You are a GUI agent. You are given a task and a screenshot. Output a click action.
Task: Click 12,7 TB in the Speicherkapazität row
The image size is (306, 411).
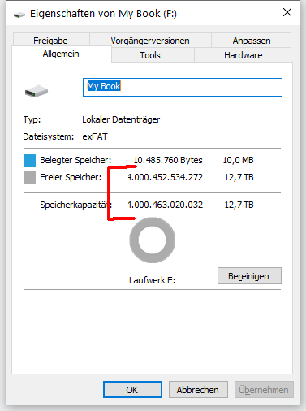point(239,205)
